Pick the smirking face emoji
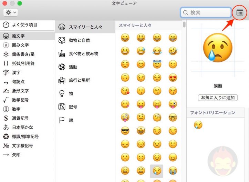Screen dimensions: 249x182 click(x=157, y=131)
